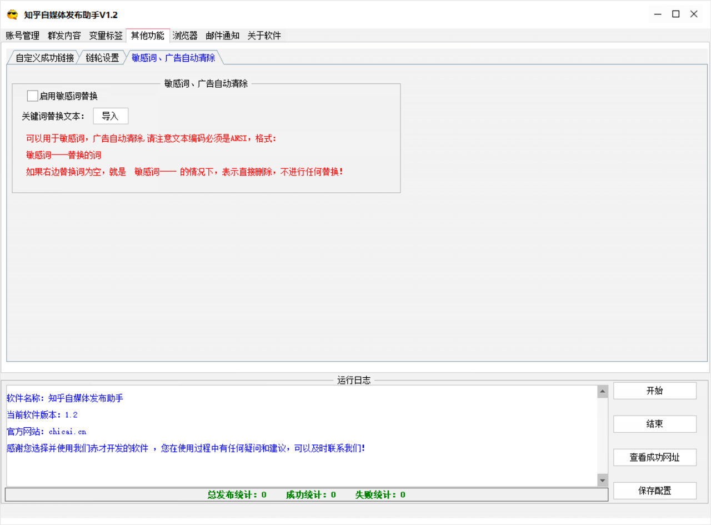Click the 失败统计: 0 status text
The width and height of the screenshot is (711, 525).
380,494
